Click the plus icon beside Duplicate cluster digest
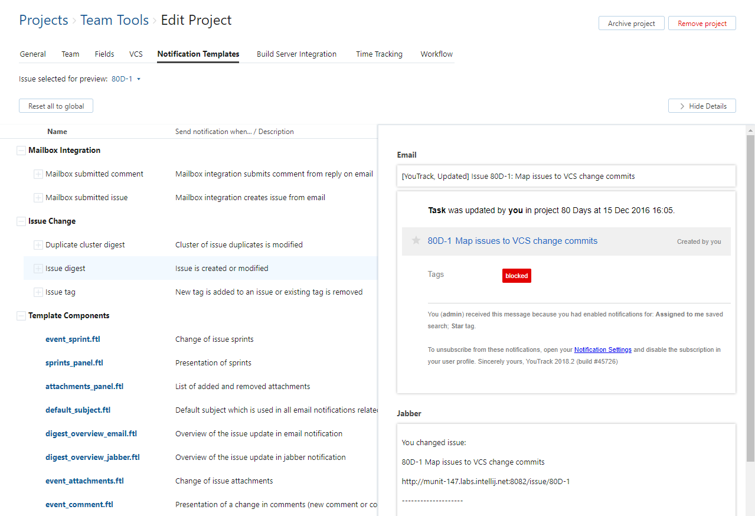Image resolution: width=755 pixels, height=516 pixels. click(38, 245)
